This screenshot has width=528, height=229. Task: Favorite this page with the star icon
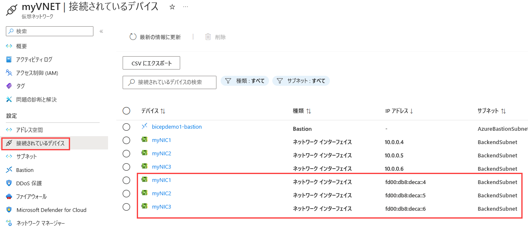click(172, 7)
